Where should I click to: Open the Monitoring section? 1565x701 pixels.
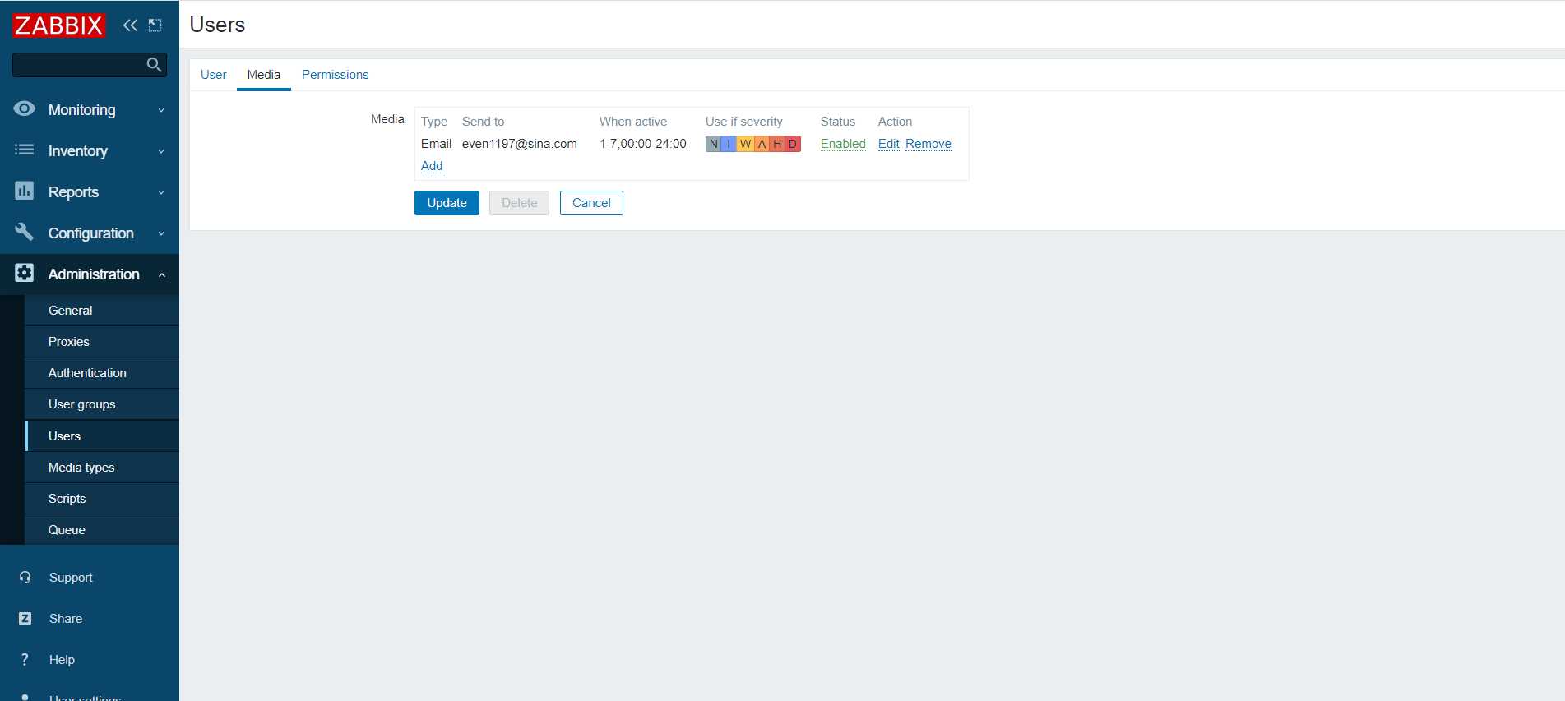(90, 110)
